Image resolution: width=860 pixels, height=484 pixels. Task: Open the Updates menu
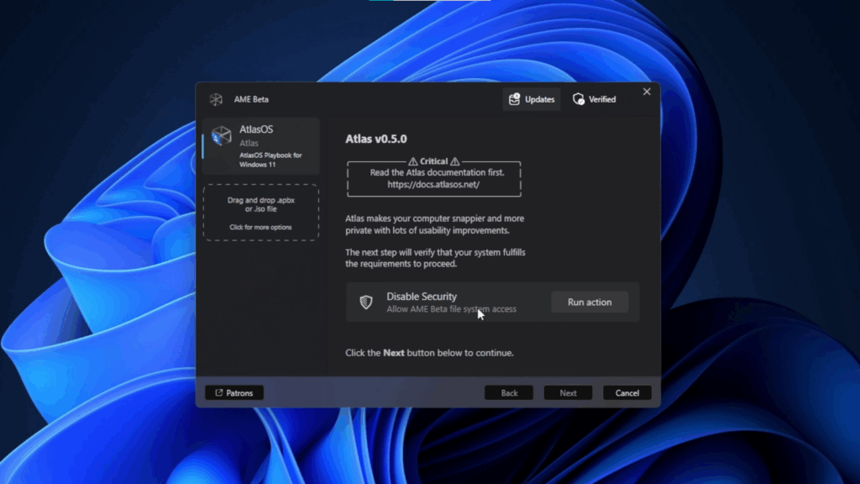(532, 99)
